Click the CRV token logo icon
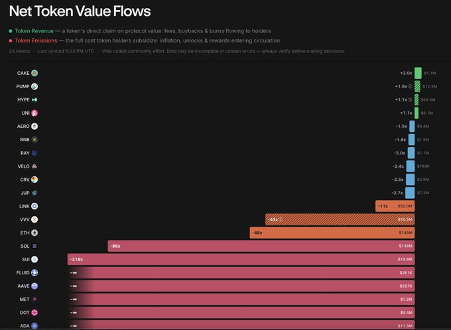 point(34,180)
